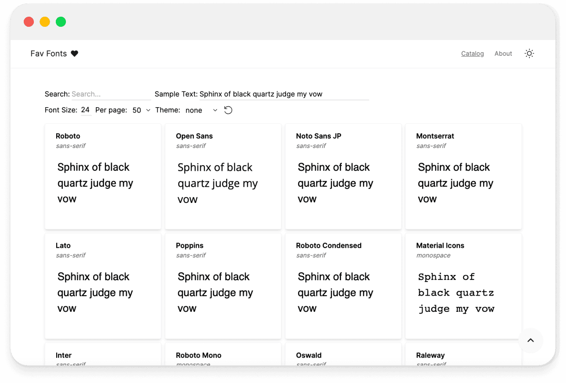Viewport: 566px width, 383px height.
Task: Click the sans-serif label under Montserrat
Action: pos(431,146)
